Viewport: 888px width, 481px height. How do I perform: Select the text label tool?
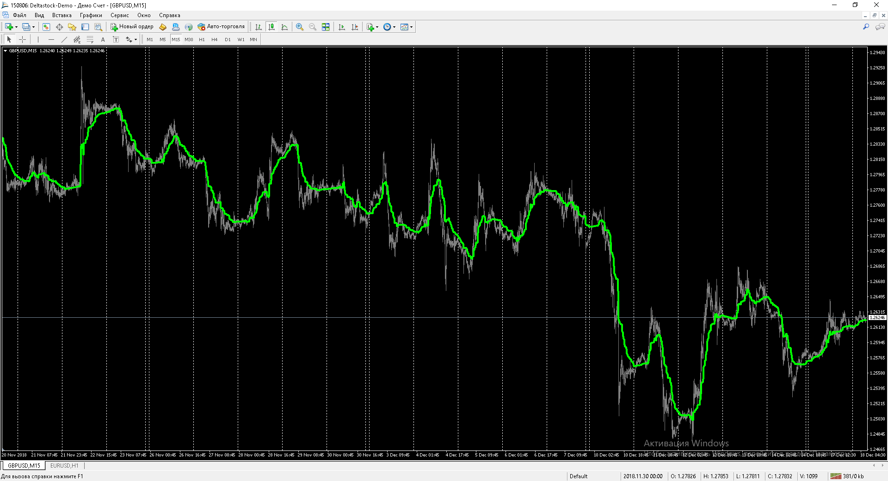116,40
